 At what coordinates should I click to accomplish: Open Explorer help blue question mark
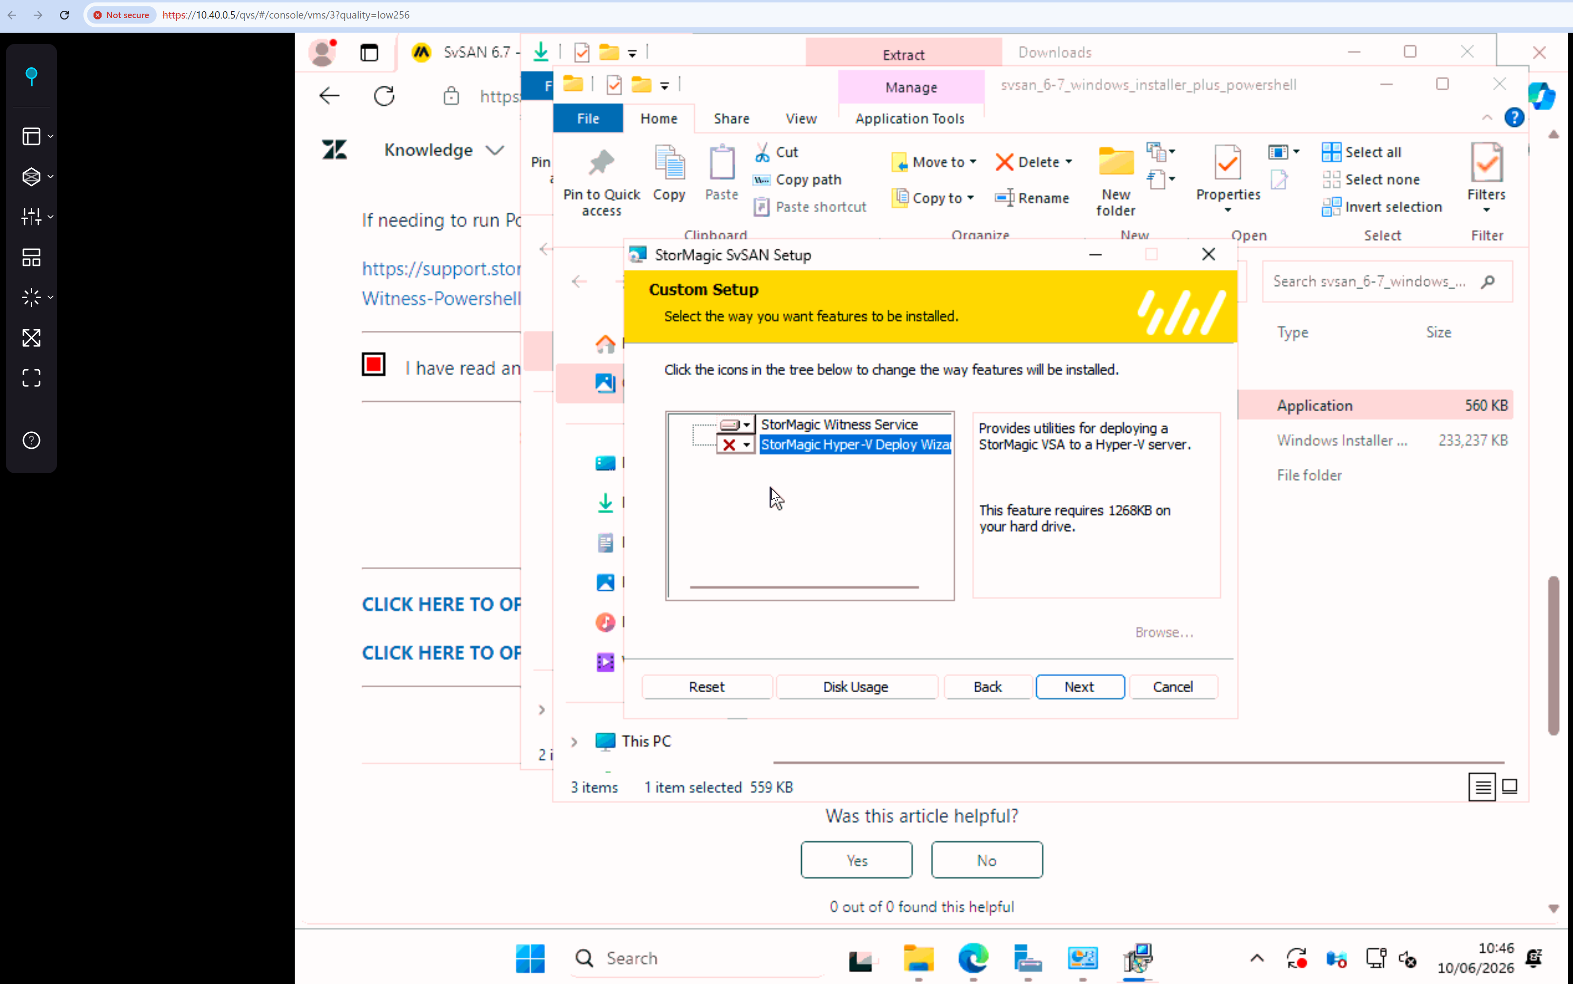tap(1514, 118)
